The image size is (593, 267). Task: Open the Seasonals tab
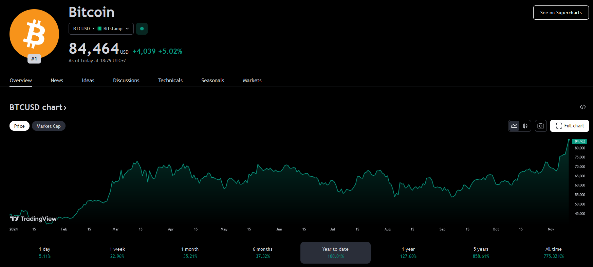212,81
